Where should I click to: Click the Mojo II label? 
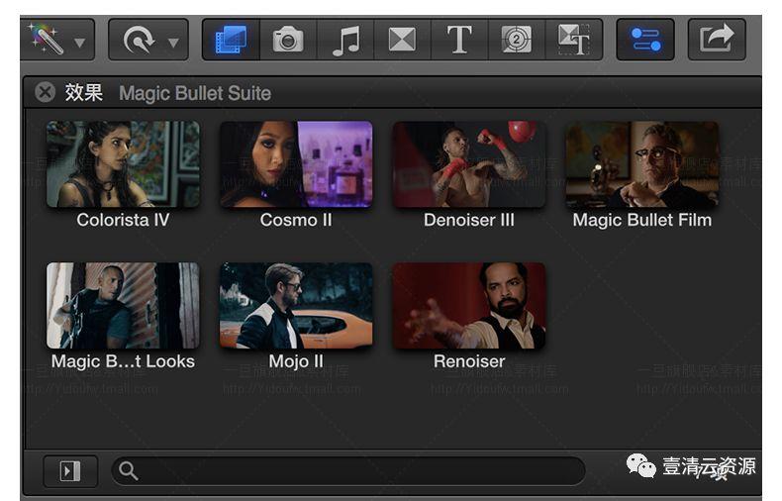[x=296, y=361]
